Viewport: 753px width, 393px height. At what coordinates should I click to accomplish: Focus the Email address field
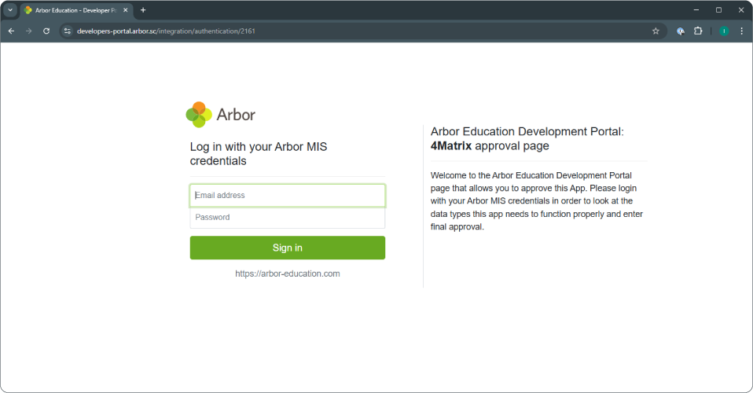tap(288, 196)
